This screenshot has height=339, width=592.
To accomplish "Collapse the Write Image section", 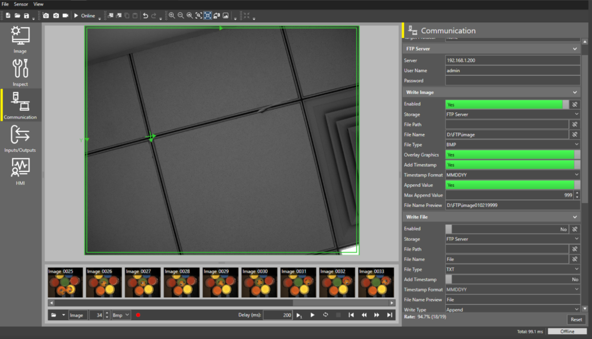I will point(575,93).
